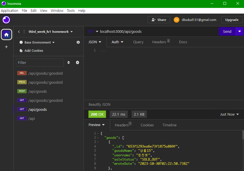
Task: Click the 22.1 ms response time
Action: [x=119, y=114]
